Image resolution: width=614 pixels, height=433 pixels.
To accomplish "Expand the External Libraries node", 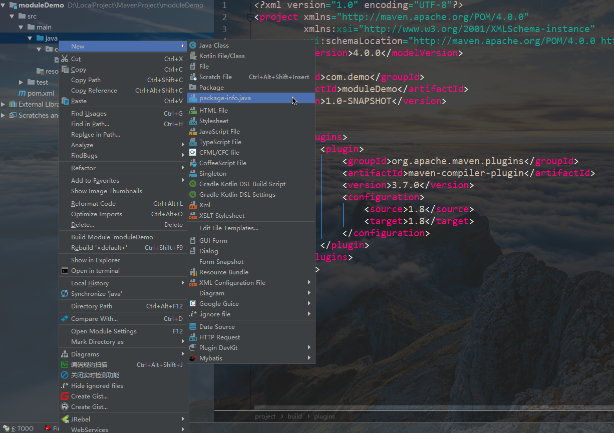I will click(4, 104).
